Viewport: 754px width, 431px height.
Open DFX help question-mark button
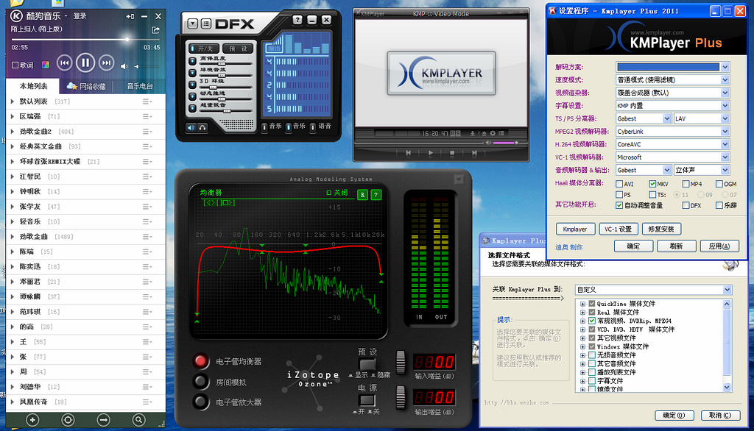click(x=297, y=21)
